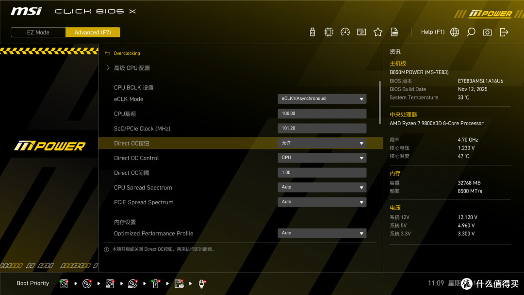Click System Temperature value '33 °C'
The image size is (524, 295).
coord(463,98)
